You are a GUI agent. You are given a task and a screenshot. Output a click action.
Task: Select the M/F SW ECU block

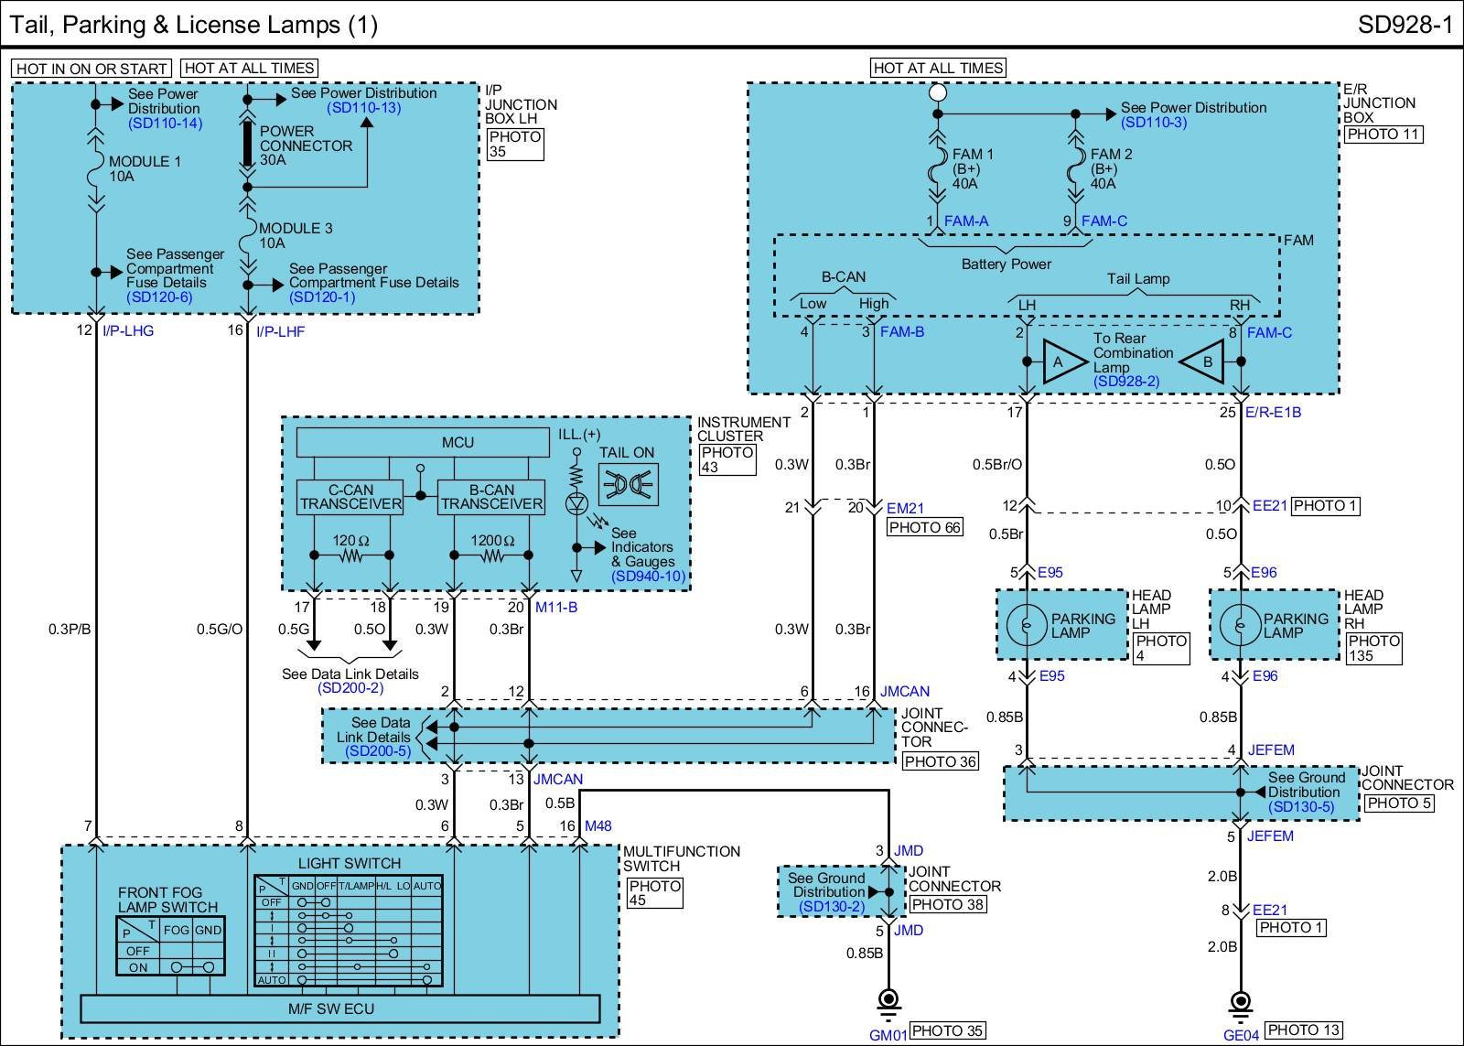click(340, 1008)
